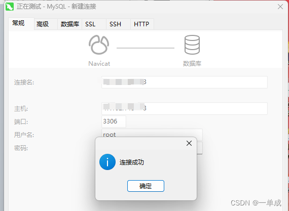Viewport: 289px width, 211px height.
Task: Click the green Navicat title bar icon
Action: [10, 7]
